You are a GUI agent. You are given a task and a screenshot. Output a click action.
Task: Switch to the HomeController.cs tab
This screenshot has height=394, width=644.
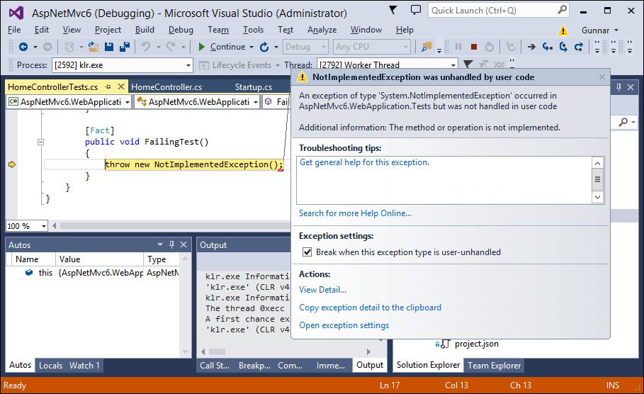pyautogui.click(x=166, y=87)
